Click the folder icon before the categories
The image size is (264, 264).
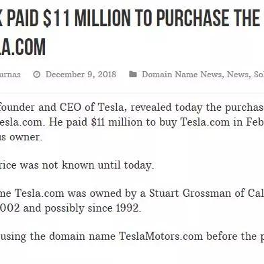click(133, 74)
